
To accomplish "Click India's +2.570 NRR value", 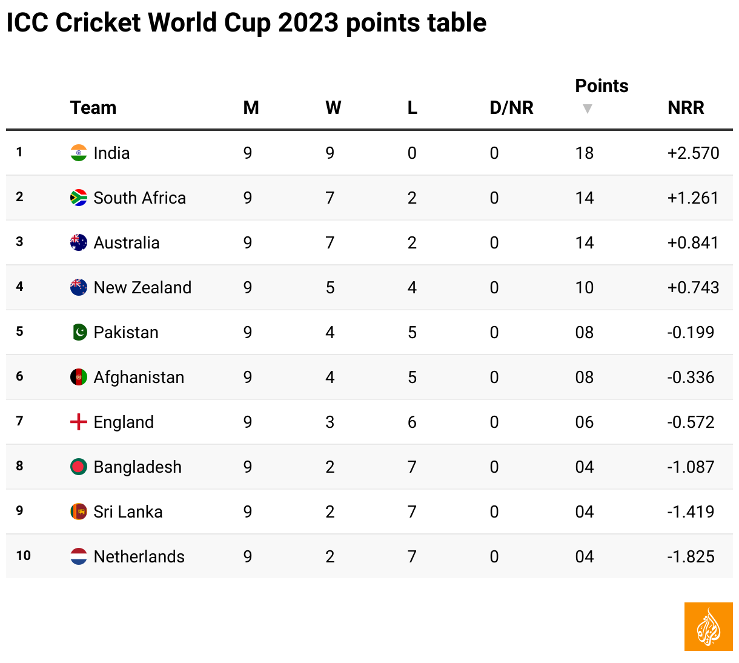I will pyautogui.click(x=693, y=153).
